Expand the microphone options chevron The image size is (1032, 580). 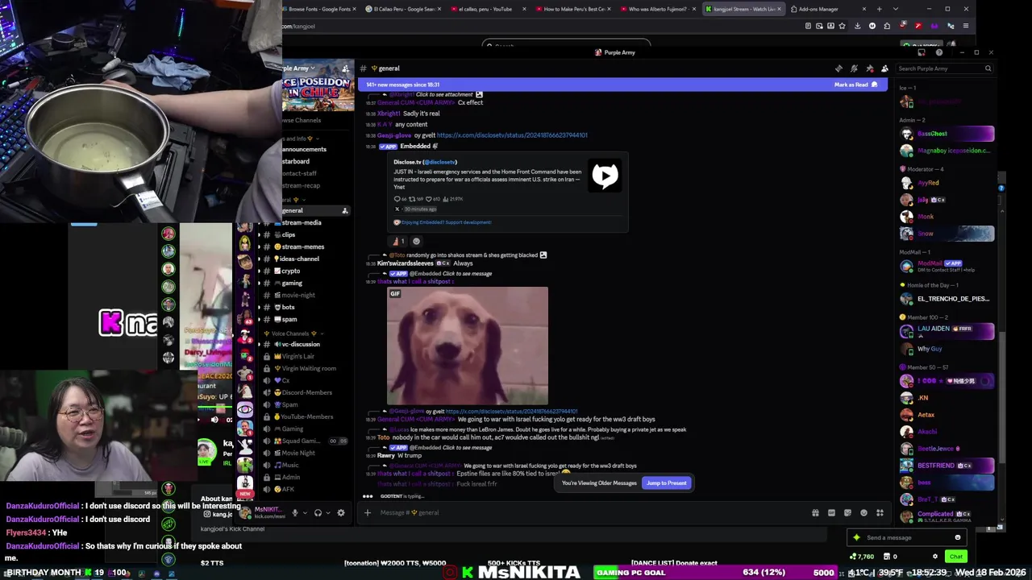point(305,512)
